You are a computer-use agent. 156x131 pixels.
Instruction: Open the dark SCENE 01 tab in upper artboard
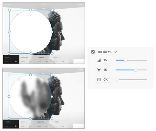pyautogui.click(x=11, y=59)
